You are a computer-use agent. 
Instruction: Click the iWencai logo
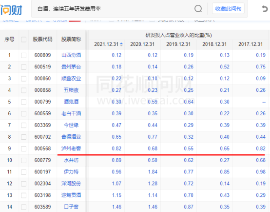click(x=11, y=10)
